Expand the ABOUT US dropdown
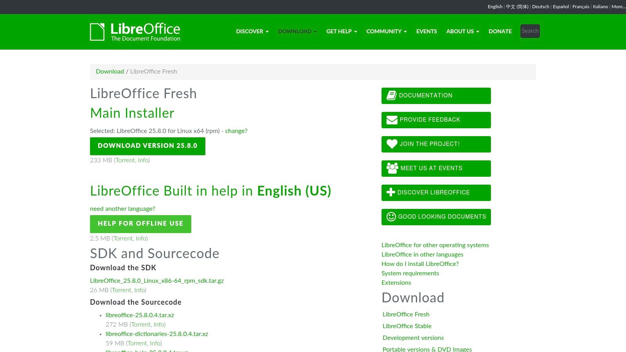Image resolution: width=626 pixels, height=352 pixels. [x=462, y=31]
